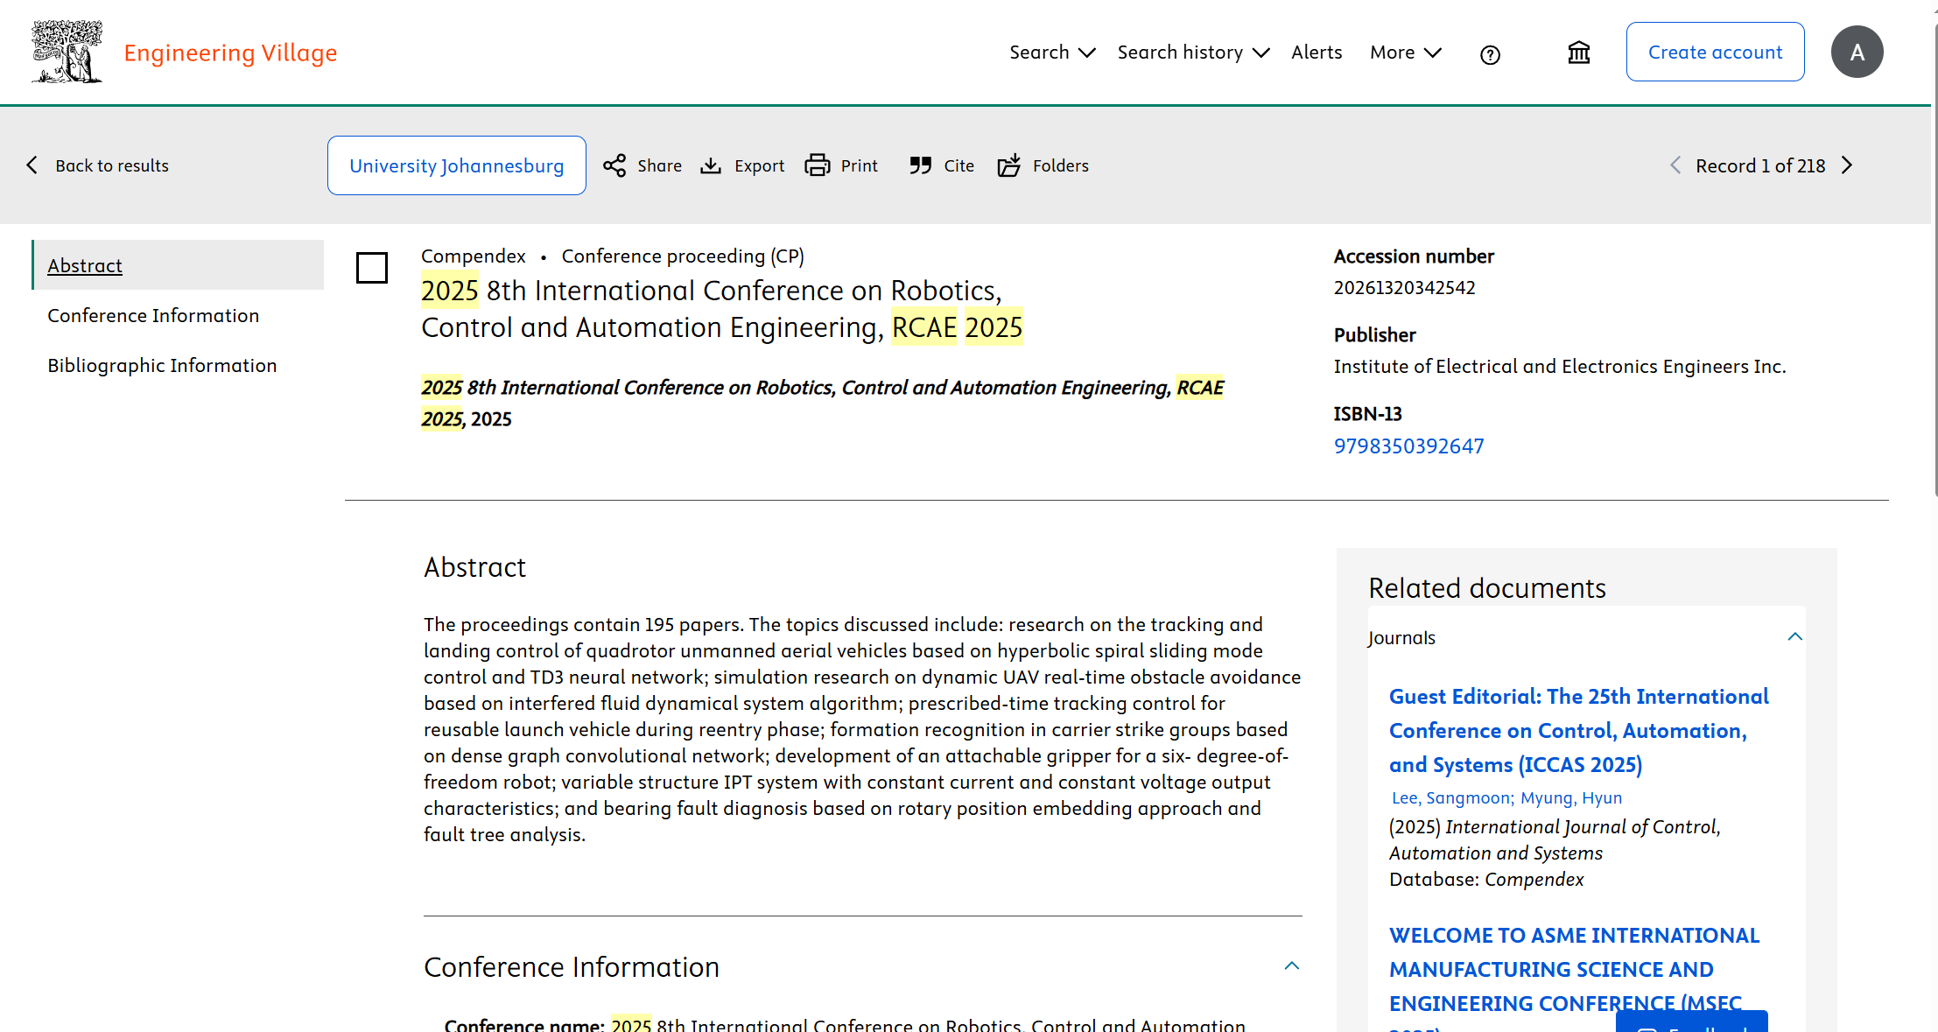This screenshot has width=1938, height=1032.
Task: Open the help question mark icon
Action: [x=1490, y=55]
